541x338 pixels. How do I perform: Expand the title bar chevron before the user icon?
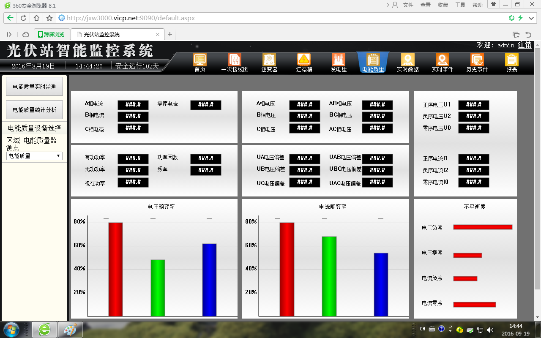pyautogui.click(x=388, y=5)
